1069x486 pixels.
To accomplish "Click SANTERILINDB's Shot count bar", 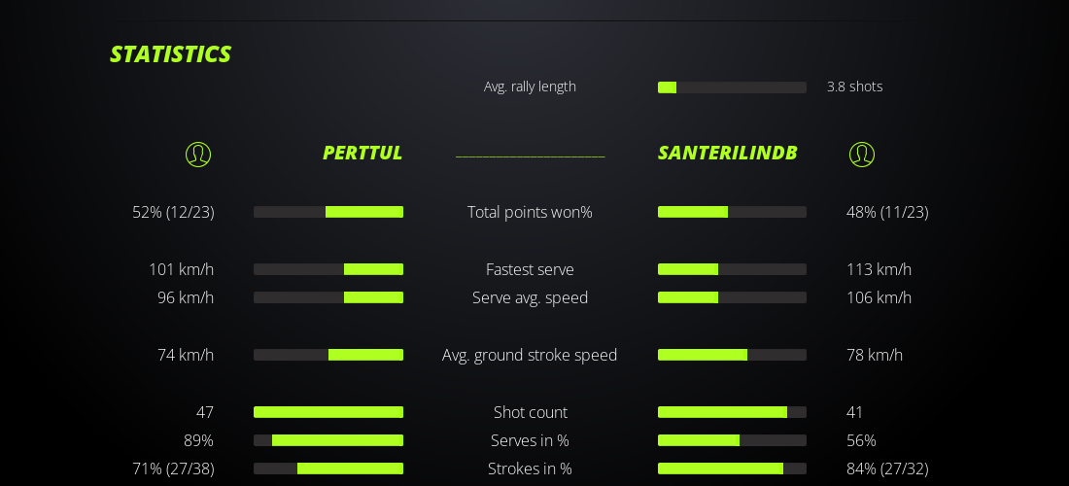I will pyautogui.click(x=732, y=412).
